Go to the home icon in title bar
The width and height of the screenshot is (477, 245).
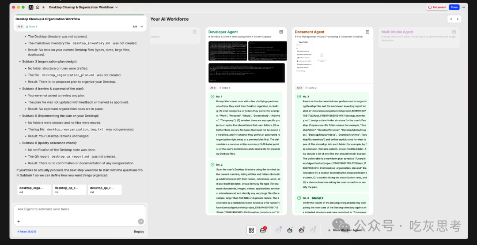coord(38,7)
